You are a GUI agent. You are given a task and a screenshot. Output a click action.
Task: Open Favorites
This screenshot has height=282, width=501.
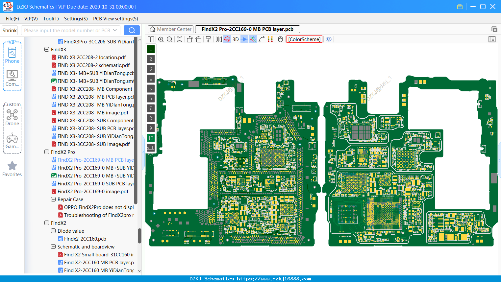(12, 169)
